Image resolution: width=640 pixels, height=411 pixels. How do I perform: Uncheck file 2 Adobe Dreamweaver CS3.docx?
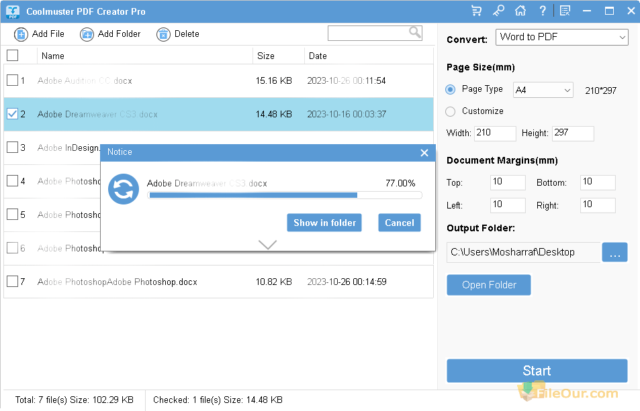coord(13,114)
